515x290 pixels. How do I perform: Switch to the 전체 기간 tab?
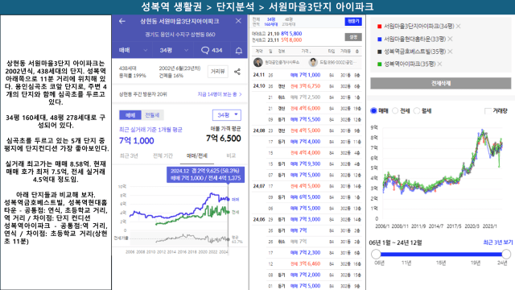point(163,155)
